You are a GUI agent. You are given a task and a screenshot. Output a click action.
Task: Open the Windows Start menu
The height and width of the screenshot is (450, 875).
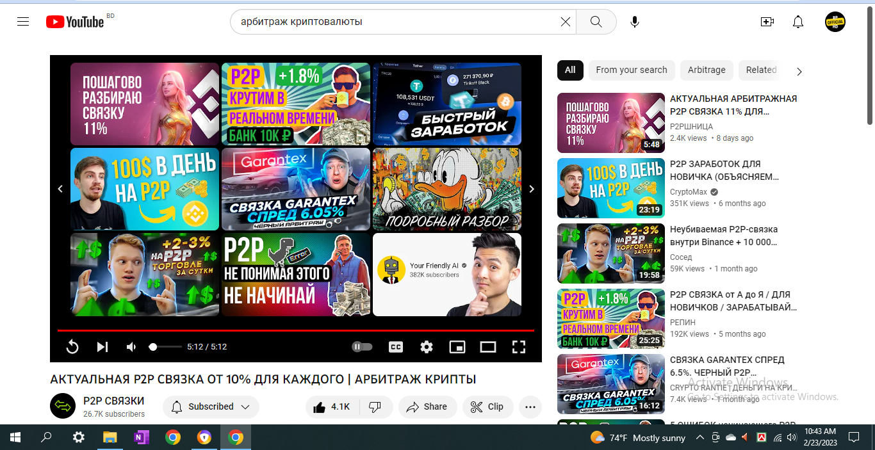click(15, 437)
